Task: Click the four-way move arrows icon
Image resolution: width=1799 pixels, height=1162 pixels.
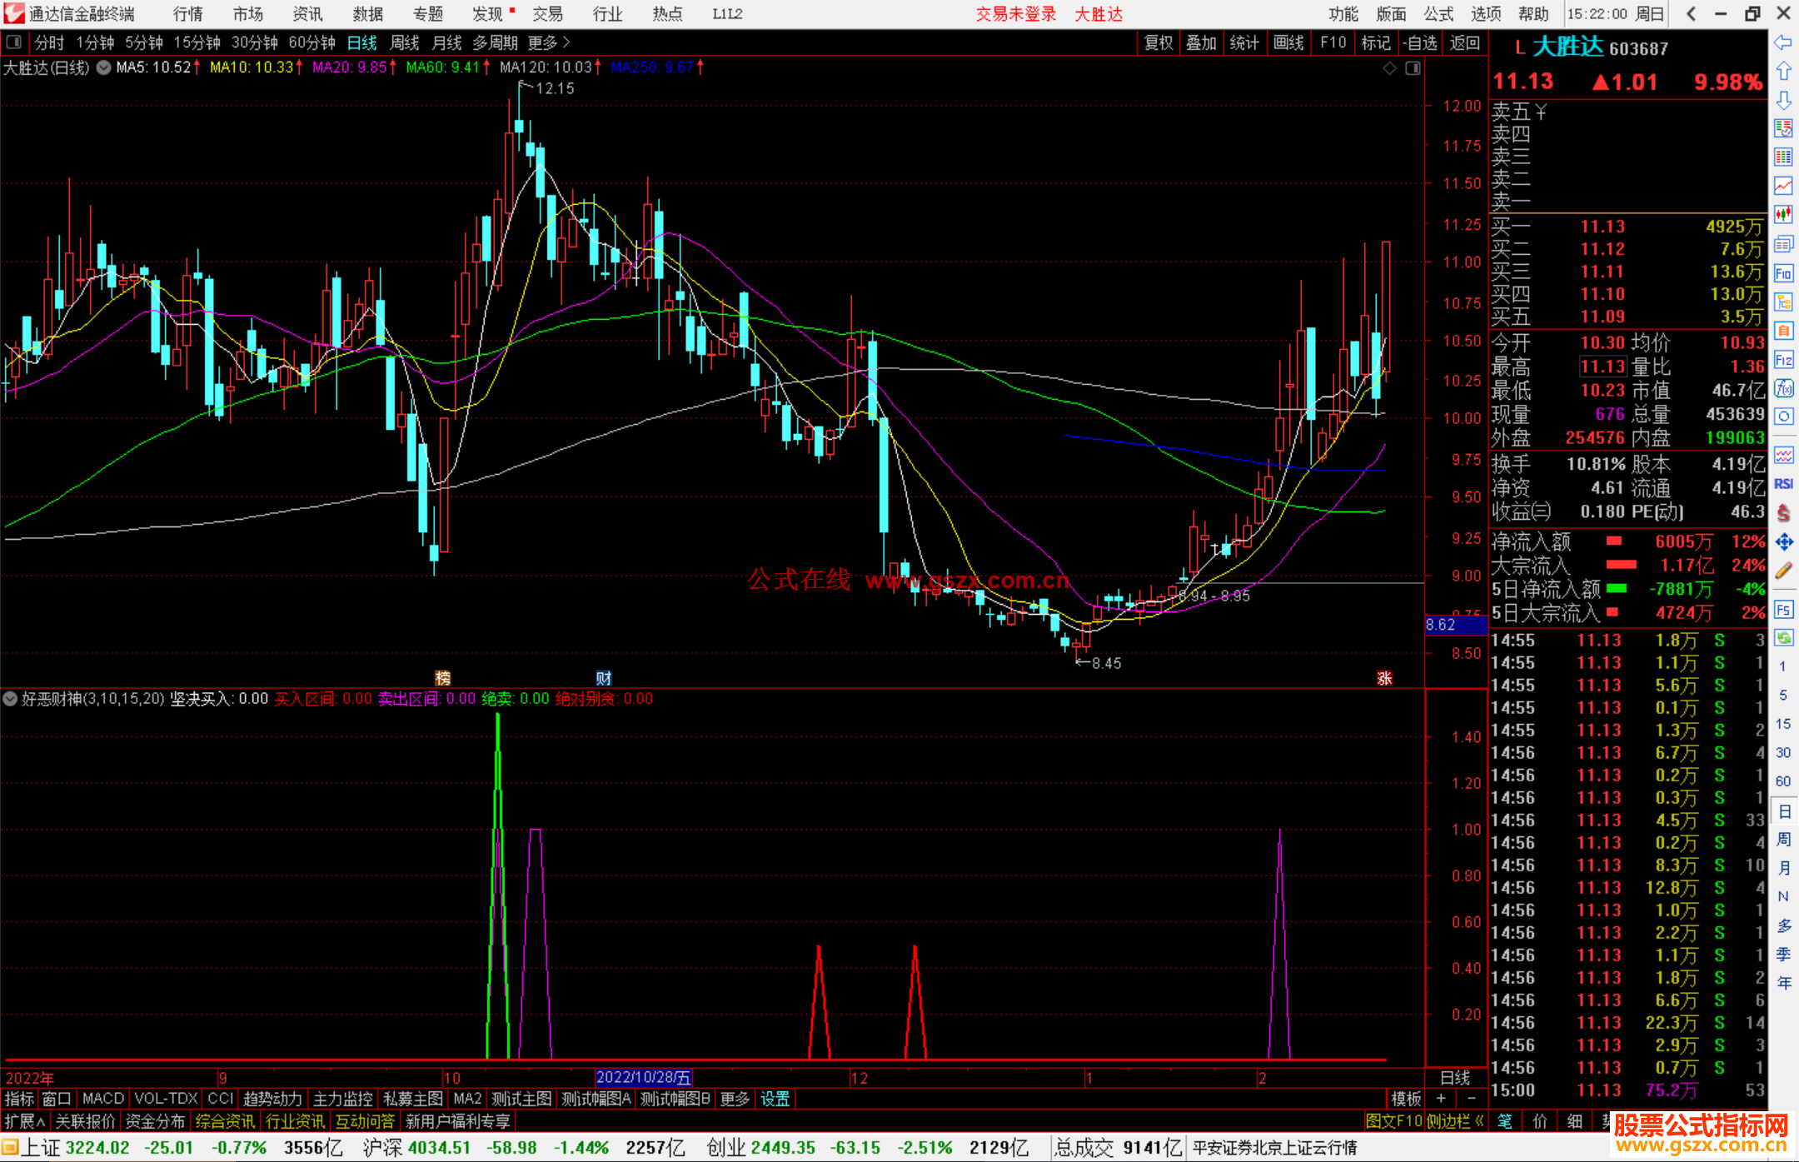Action: pos(1783,542)
